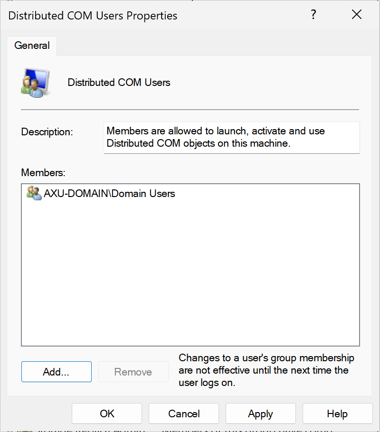Click the separator line below group name

click(x=190, y=110)
